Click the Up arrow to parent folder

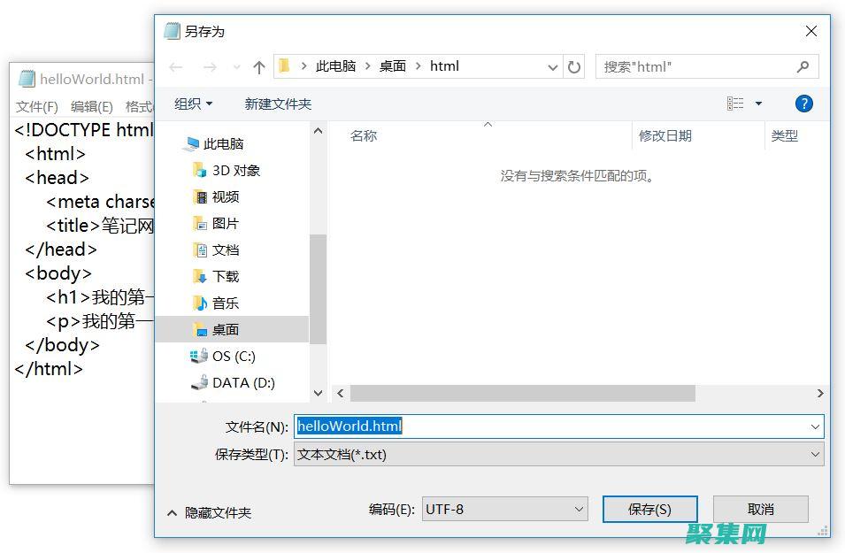pyautogui.click(x=257, y=66)
